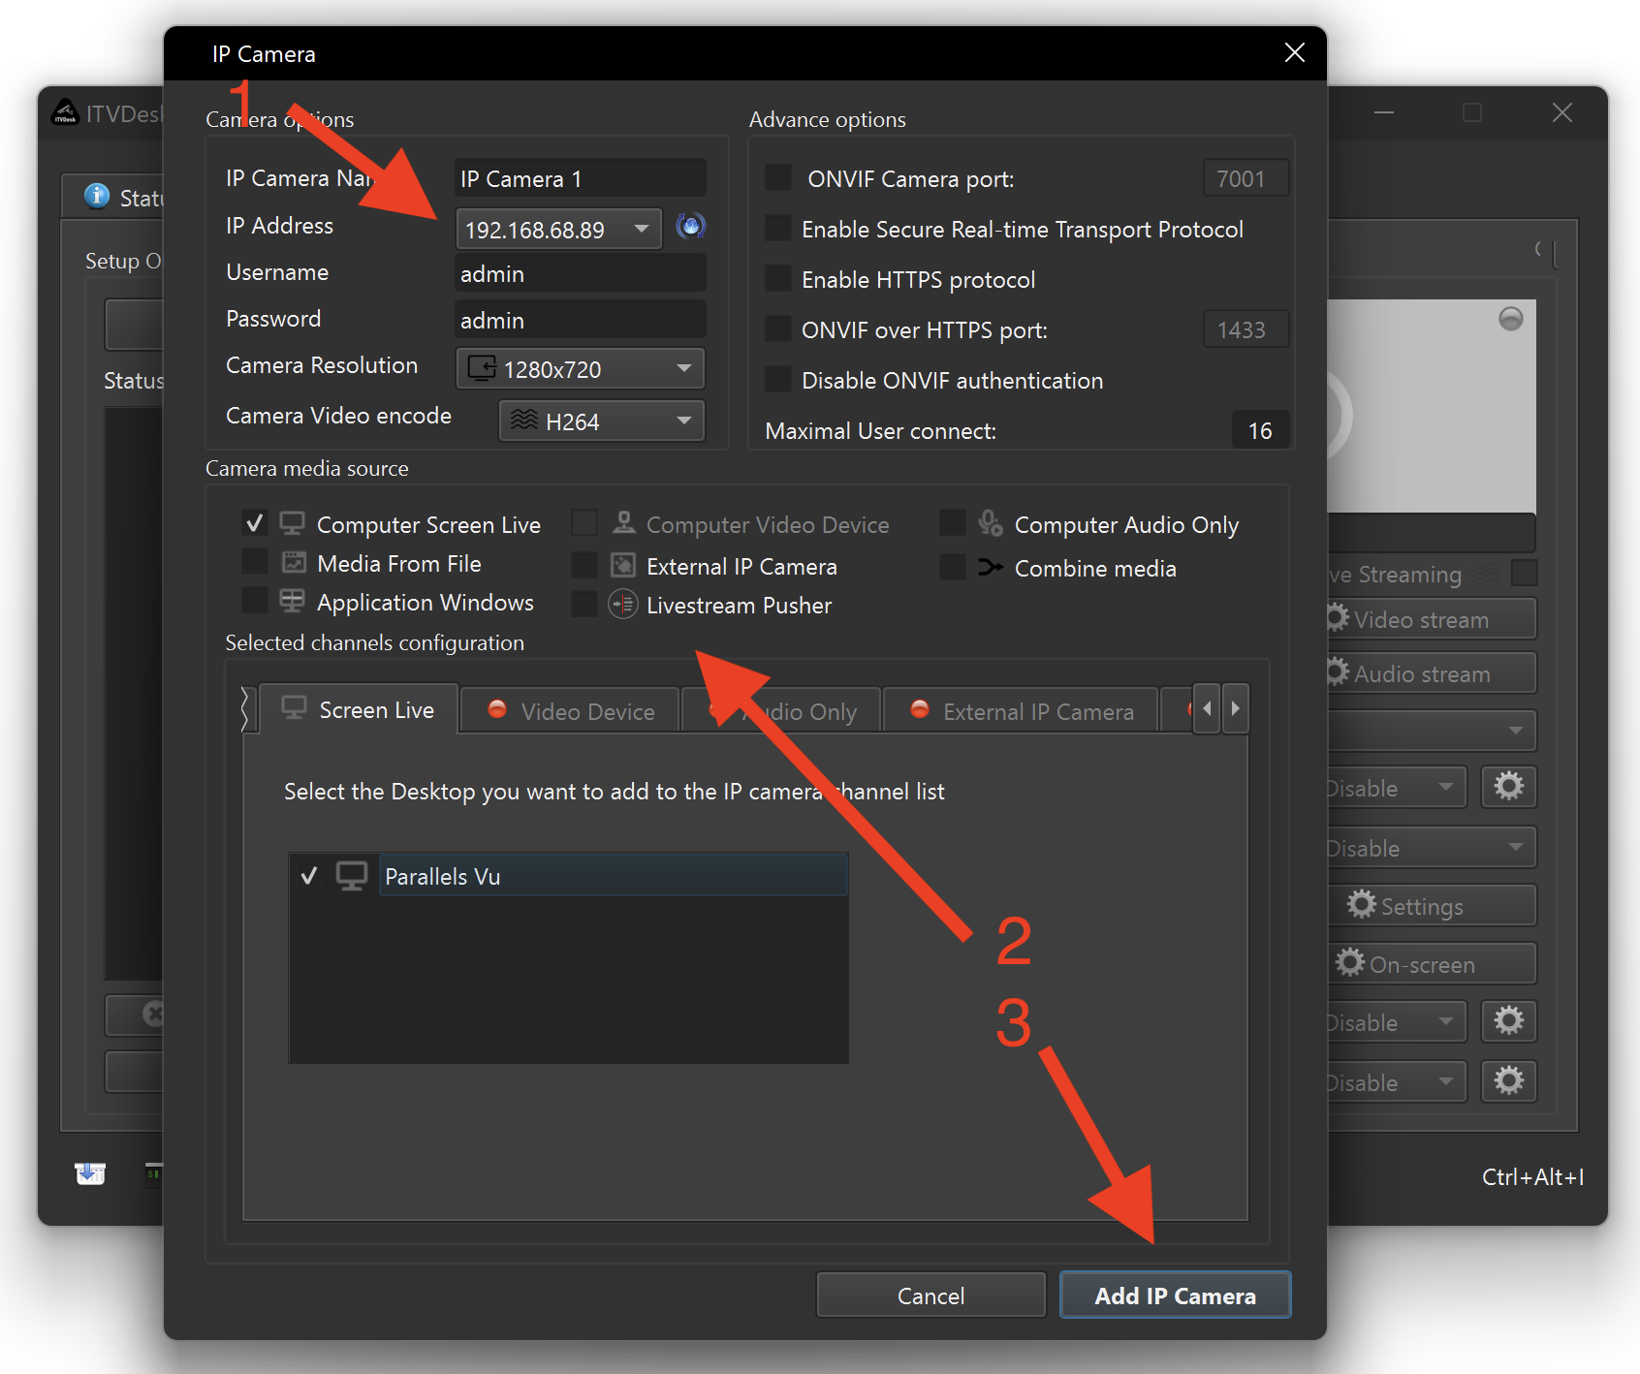Screen dimensions: 1640x1374
Task: Click the Combine media arrow icon
Action: [x=990, y=568]
